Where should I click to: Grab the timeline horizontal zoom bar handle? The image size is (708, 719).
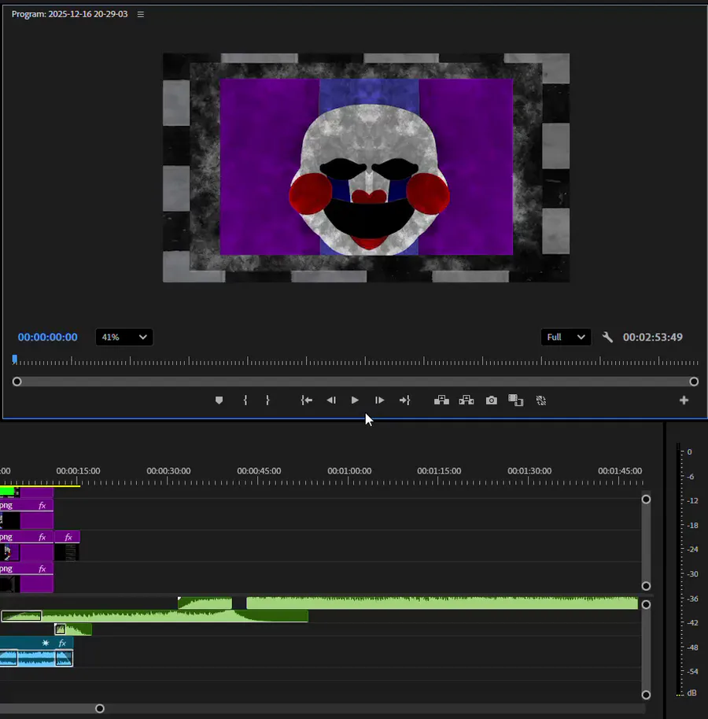pos(99,709)
